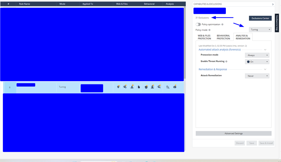Switch to Behavioral Protection tab
Screen dimensions: 281x162
223,37
